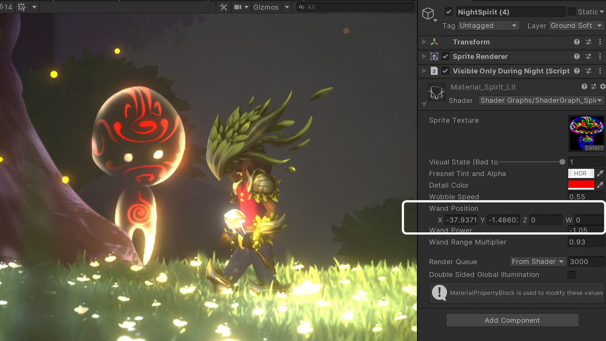Open the Layer dropdown showing Ground Soft

point(577,26)
